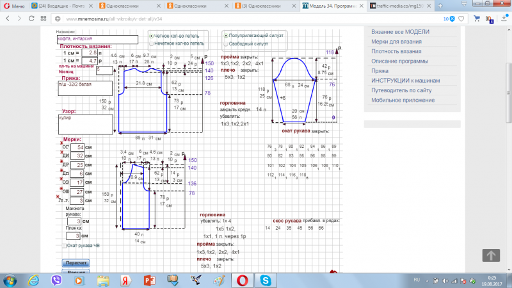512x288 pixels.
Task: Select 'Четное кол-во петель' radio option
Action: point(152,36)
